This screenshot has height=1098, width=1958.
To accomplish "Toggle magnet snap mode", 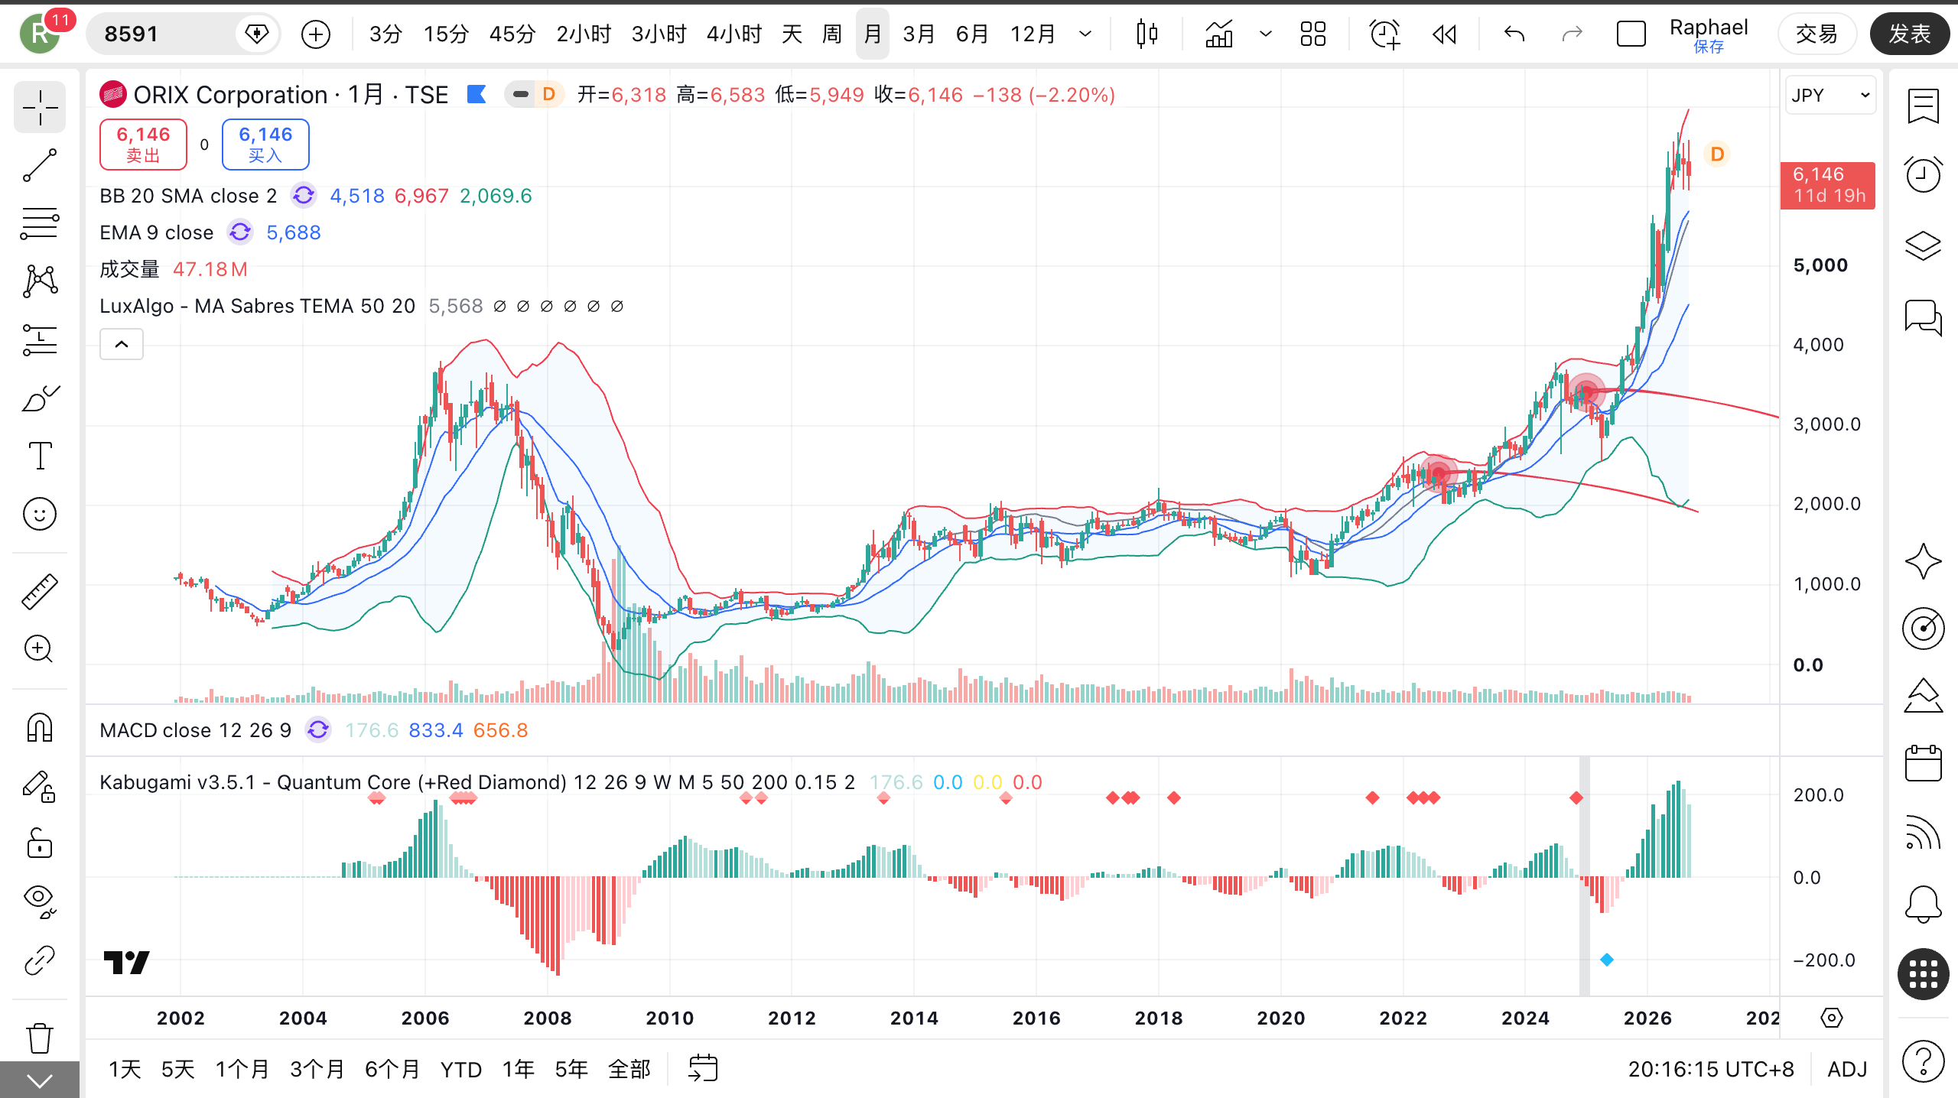I will click(40, 727).
